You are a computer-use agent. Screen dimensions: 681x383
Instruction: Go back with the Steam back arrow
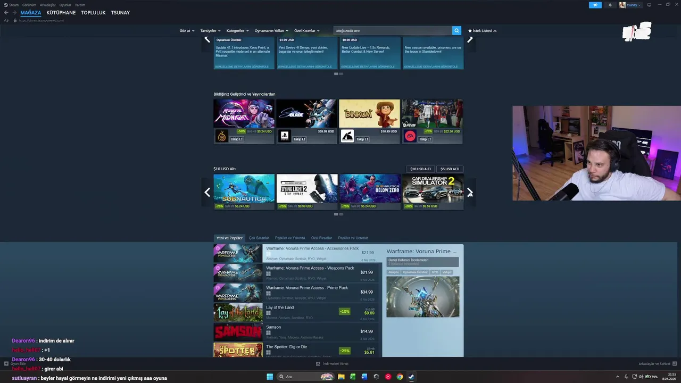[6, 13]
